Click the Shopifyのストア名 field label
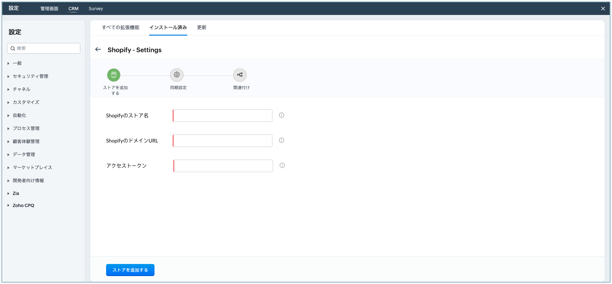The image size is (612, 284). (x=127, y=116)
